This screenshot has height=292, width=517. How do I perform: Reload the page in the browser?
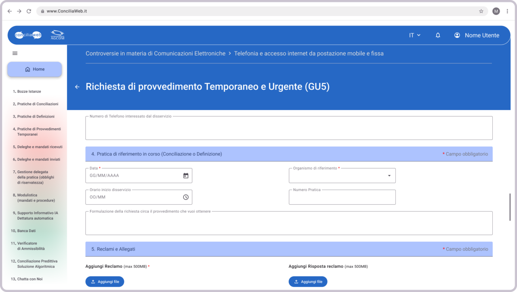[29, 11]
